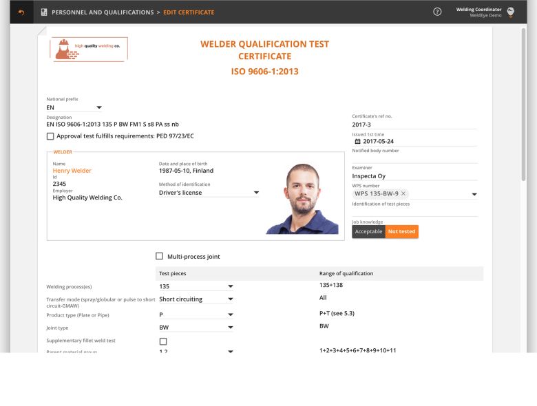Image resolution: width=537 pixels, height=406 pixels.
Task: Click the Identification of test pieces field
Action: point(414,211)
